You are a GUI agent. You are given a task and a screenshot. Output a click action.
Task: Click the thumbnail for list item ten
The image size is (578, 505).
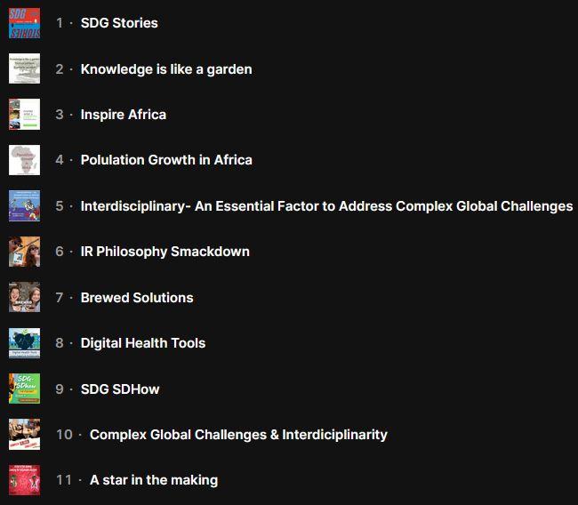pos(24,435)
